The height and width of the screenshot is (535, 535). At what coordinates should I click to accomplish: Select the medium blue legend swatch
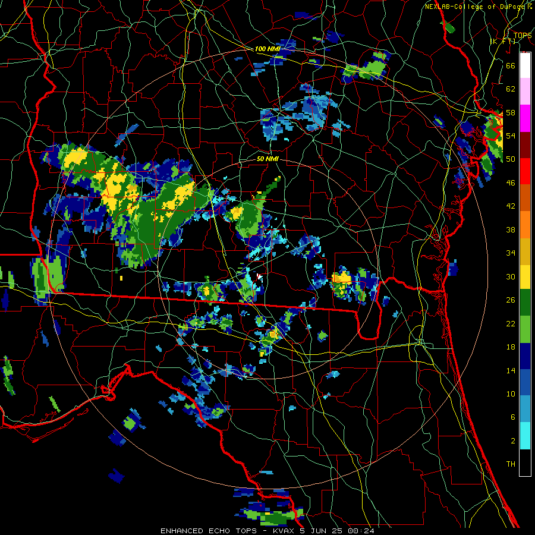click(525, 383)
